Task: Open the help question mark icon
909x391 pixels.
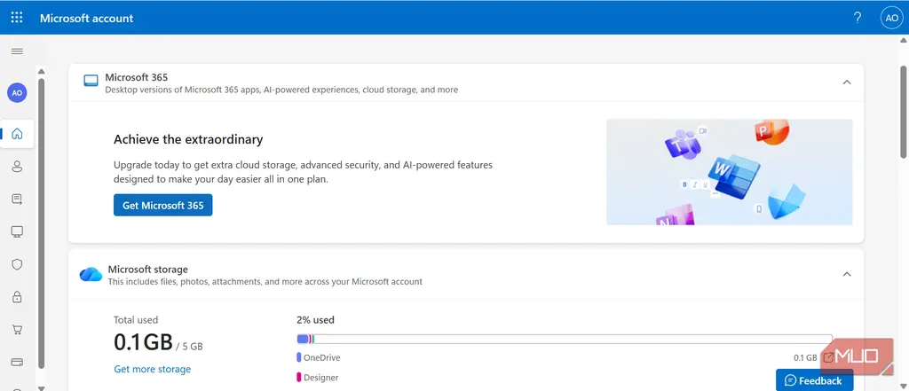Action: point(858,18)
